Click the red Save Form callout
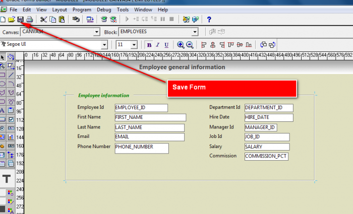353x214 pixels. click(231, 88)
